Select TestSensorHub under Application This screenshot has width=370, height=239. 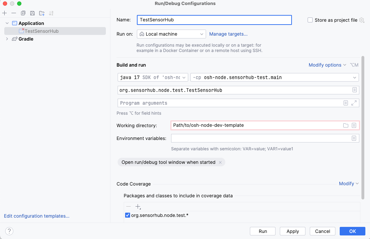41,31
